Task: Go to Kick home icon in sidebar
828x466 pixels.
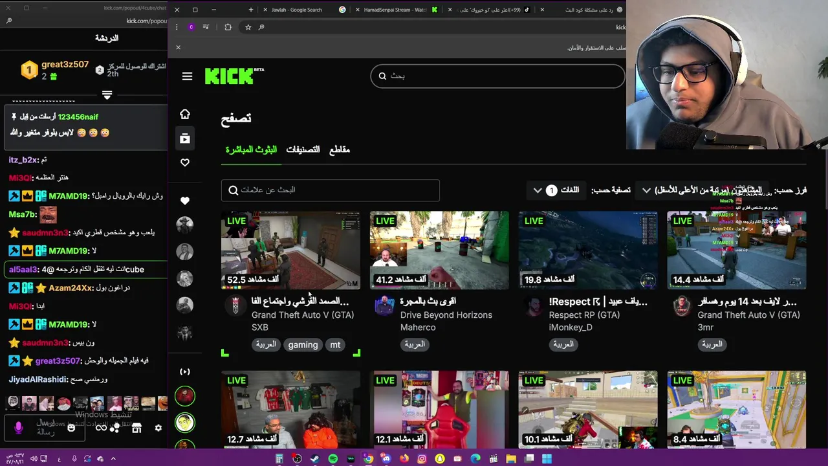Action: coord(185,114)
